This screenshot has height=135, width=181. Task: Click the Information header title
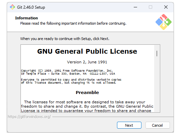coord(26,18)
